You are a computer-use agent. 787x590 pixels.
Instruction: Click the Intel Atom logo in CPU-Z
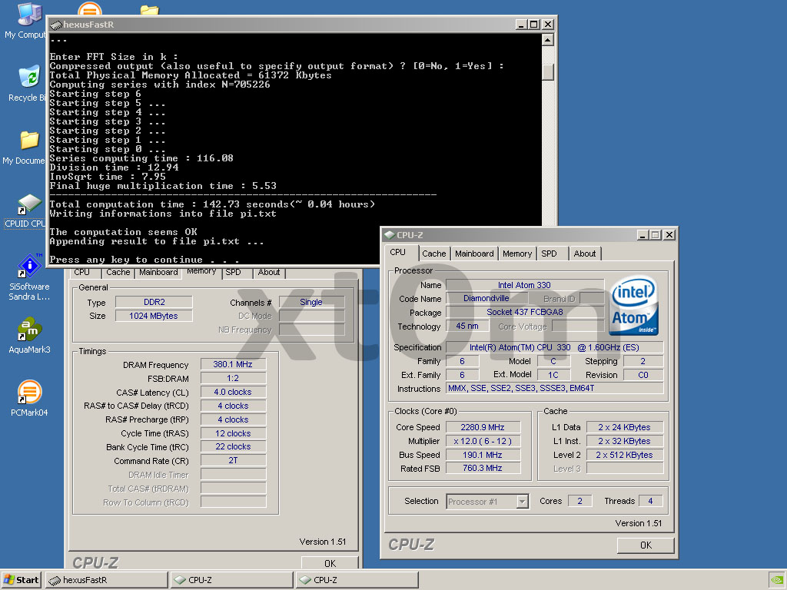click(x=633, y=306)
